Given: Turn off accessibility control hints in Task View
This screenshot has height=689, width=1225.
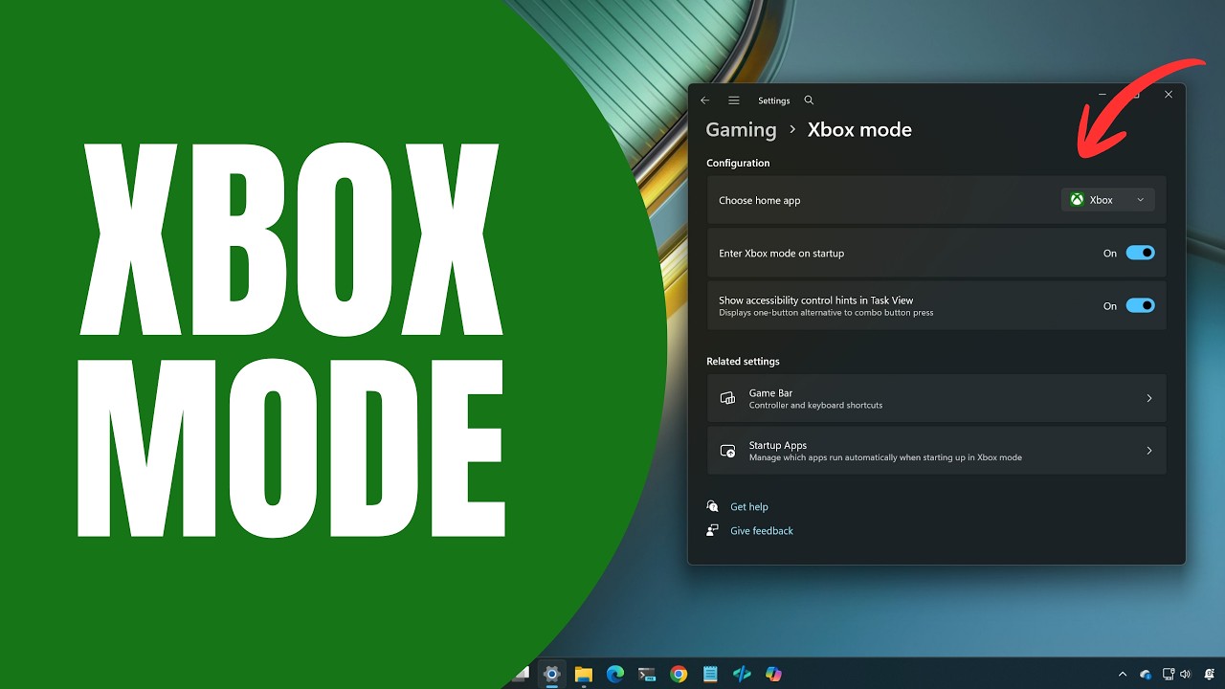Looking at the screenshot, I should click(x=1139, y=305).
